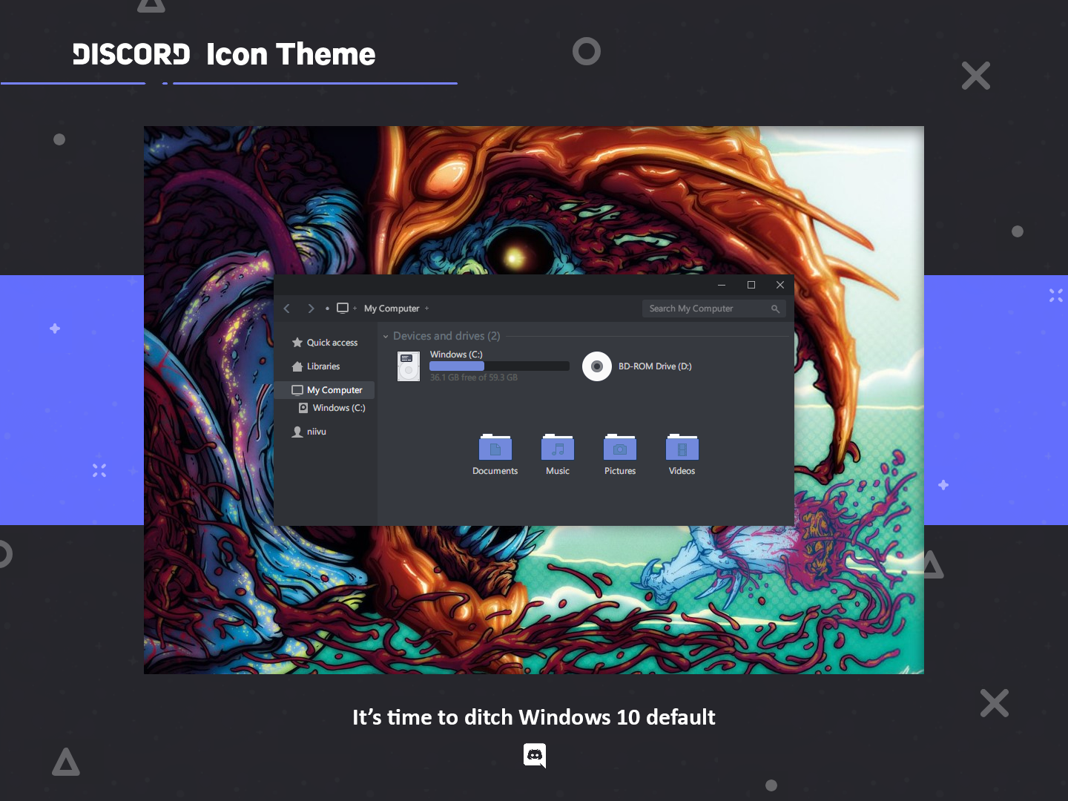The width and height of the screenshot is (1068, 801).
Task: Click the search magnifier icon
Action: pos(775,309)
